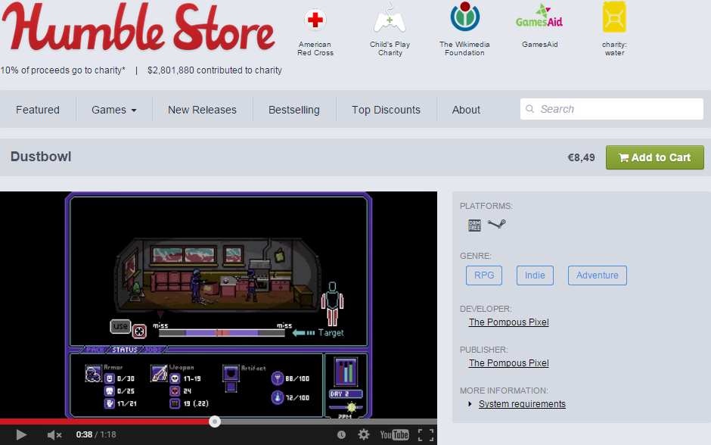Play the Dustbowl video
The width and height of the screenshot is (711, 445).
21,434
